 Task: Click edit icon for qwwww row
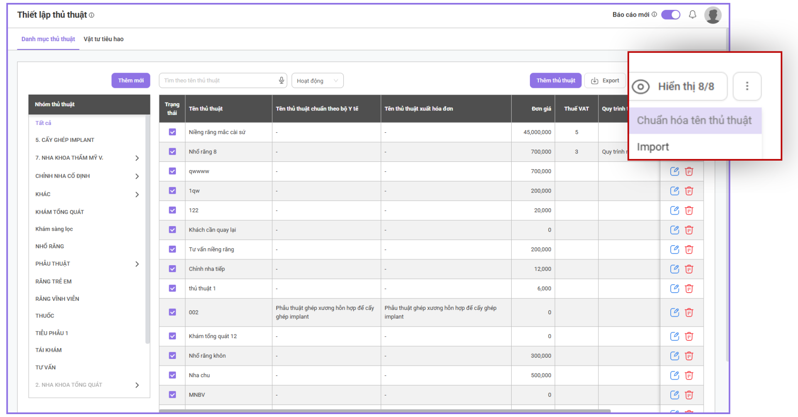675,171
